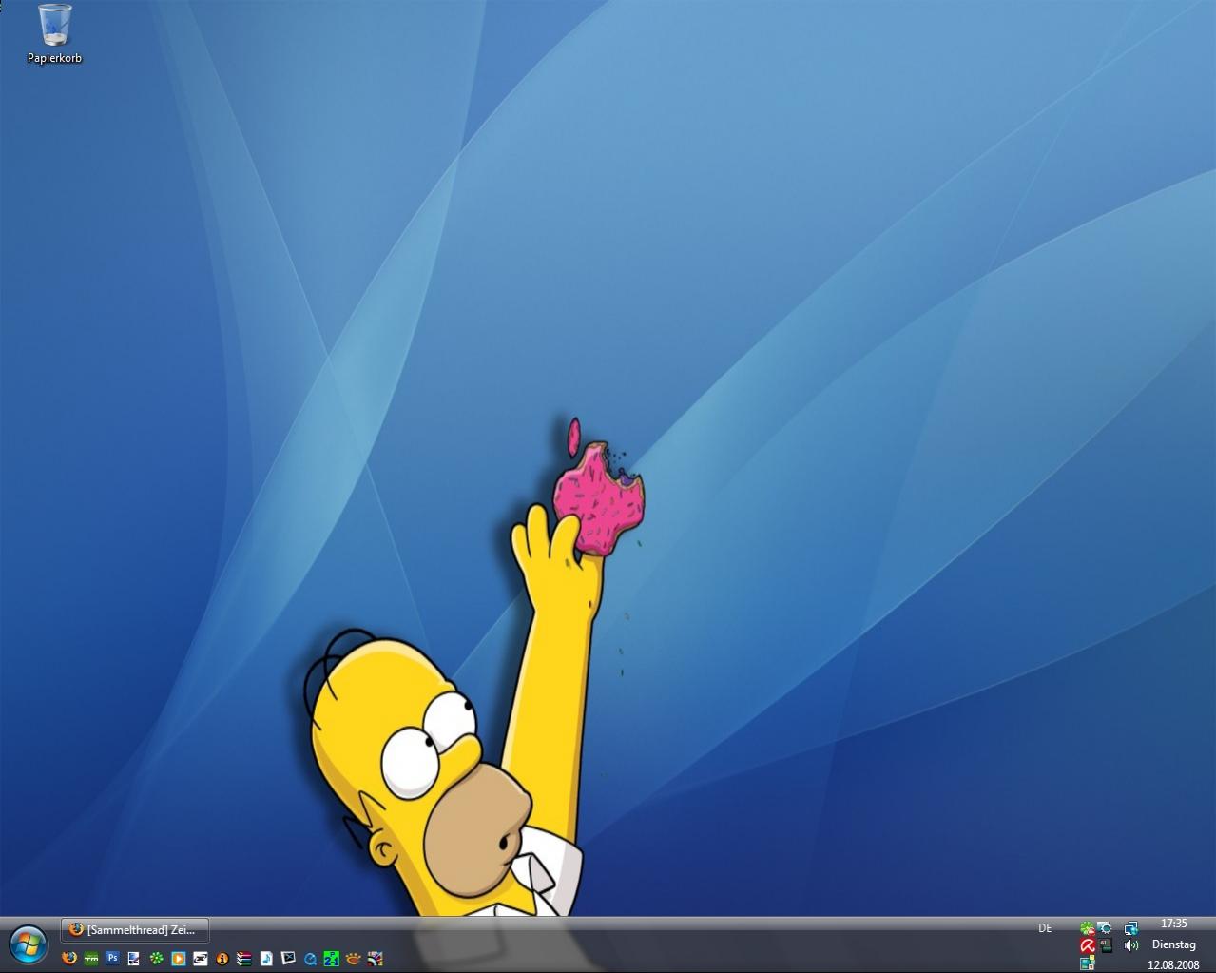The image size is (1216, 973).
Task: Open the dark monitor gadget tray icon
Action: coord(1105,945)
